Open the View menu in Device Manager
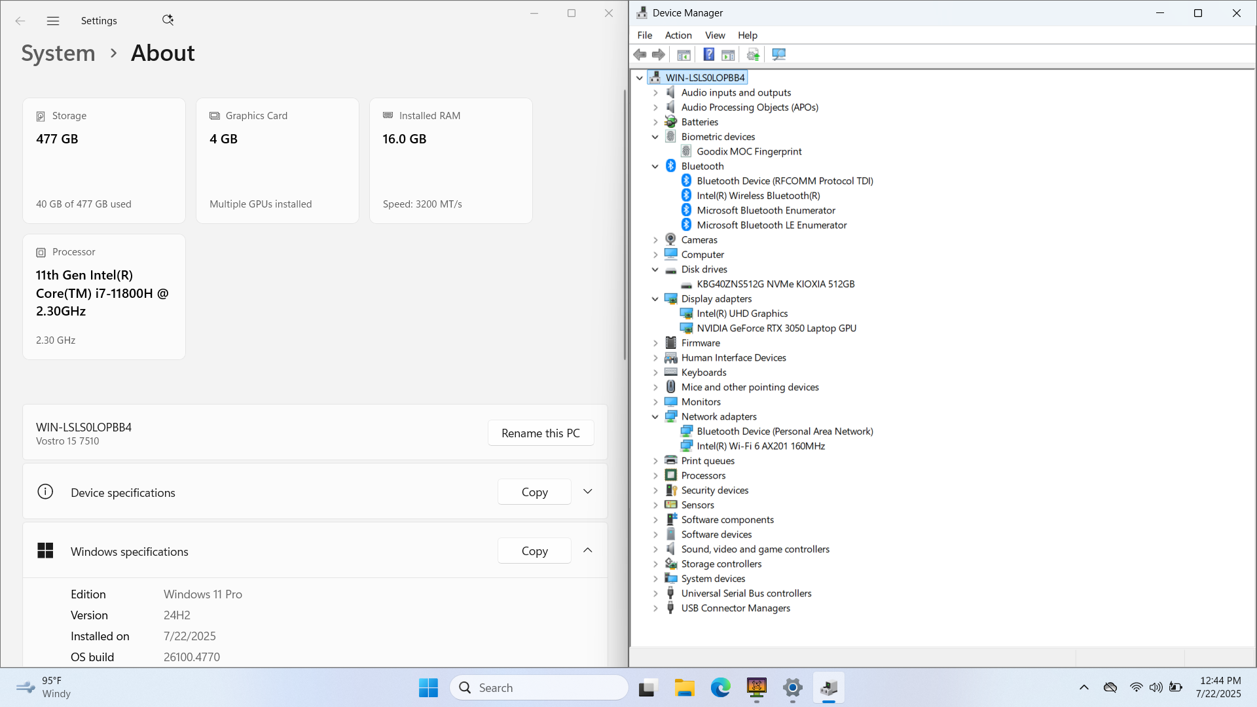The image size is (1257, 707). [x=715, y=35]
